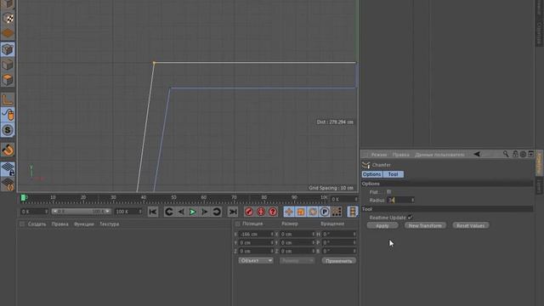Image resolution: width=544 pixels, height=306 pixels.
Task: Click the Radius input field
Action: 400,201
